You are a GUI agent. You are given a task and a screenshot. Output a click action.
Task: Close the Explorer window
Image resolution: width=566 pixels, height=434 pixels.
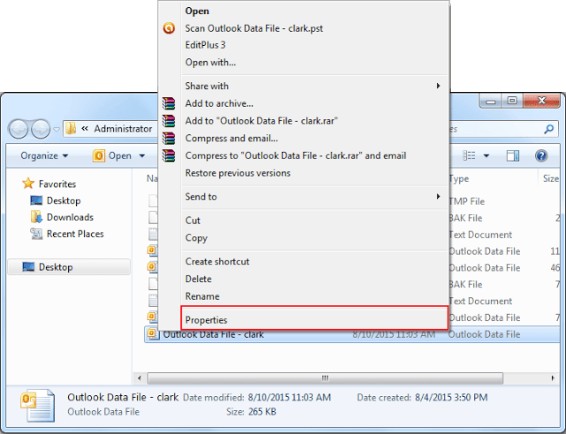541,100
